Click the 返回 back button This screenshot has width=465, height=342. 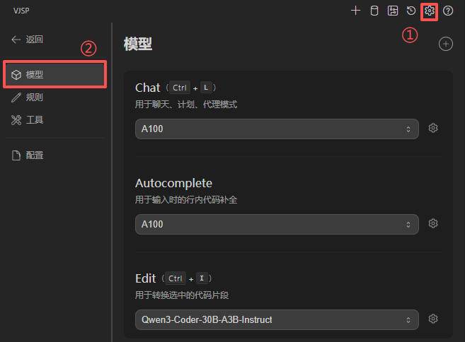[28, 40]
